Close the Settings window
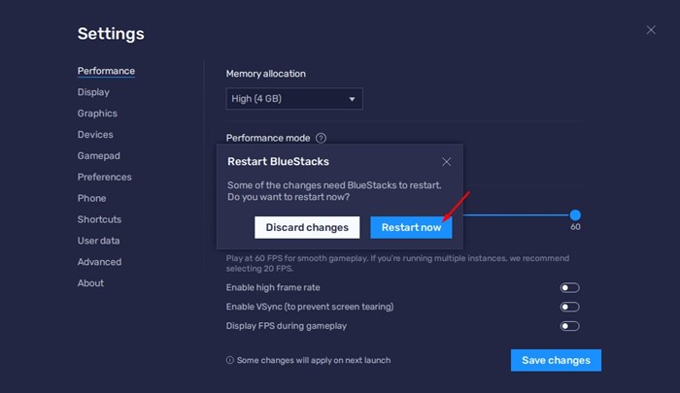680x393 pixels. [x=651, y=30]
